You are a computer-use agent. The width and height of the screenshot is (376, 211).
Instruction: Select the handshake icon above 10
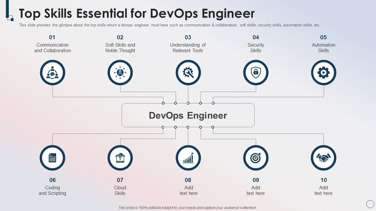click(x=323, y=158)
